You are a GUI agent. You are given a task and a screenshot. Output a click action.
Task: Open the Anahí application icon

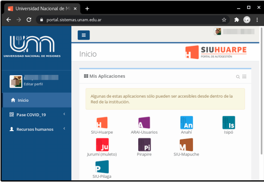point(186,122)
